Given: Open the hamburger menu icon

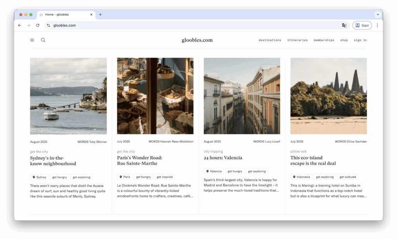Looking at the screenshot, I should [32, 40].
